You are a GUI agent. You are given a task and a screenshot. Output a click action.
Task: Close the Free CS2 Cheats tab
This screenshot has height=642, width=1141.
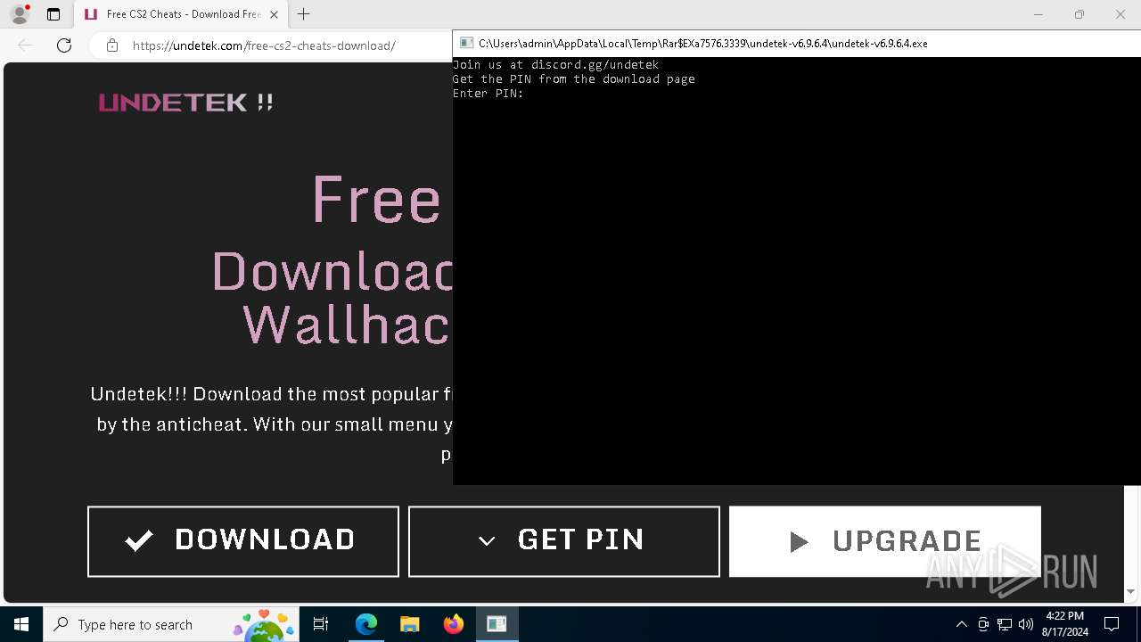point(274,14)
